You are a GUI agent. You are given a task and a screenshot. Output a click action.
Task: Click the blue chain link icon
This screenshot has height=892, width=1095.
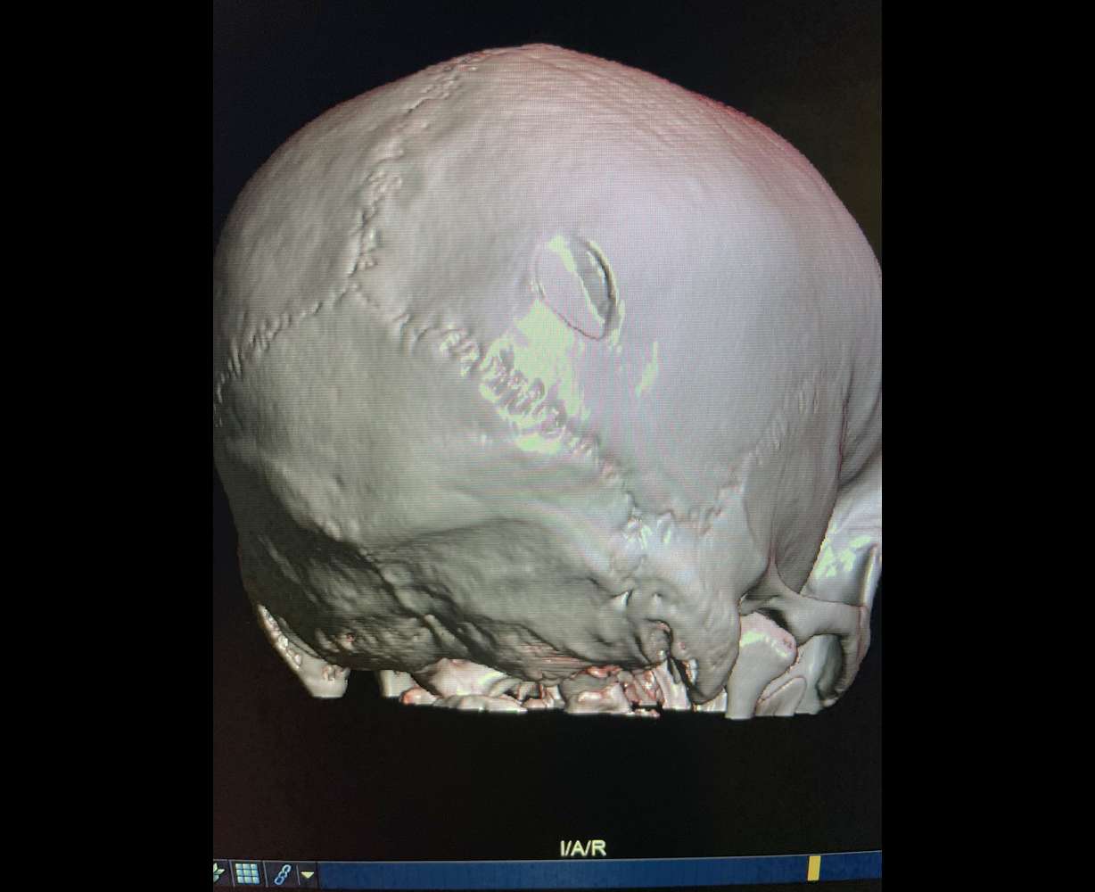[283, 872]
